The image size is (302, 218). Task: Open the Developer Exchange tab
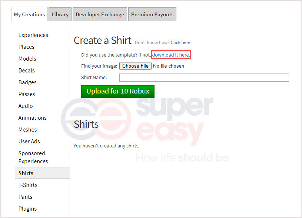point(100,14)
